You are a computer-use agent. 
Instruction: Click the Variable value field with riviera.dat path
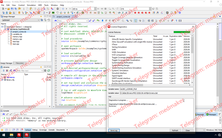coord(157,93)
